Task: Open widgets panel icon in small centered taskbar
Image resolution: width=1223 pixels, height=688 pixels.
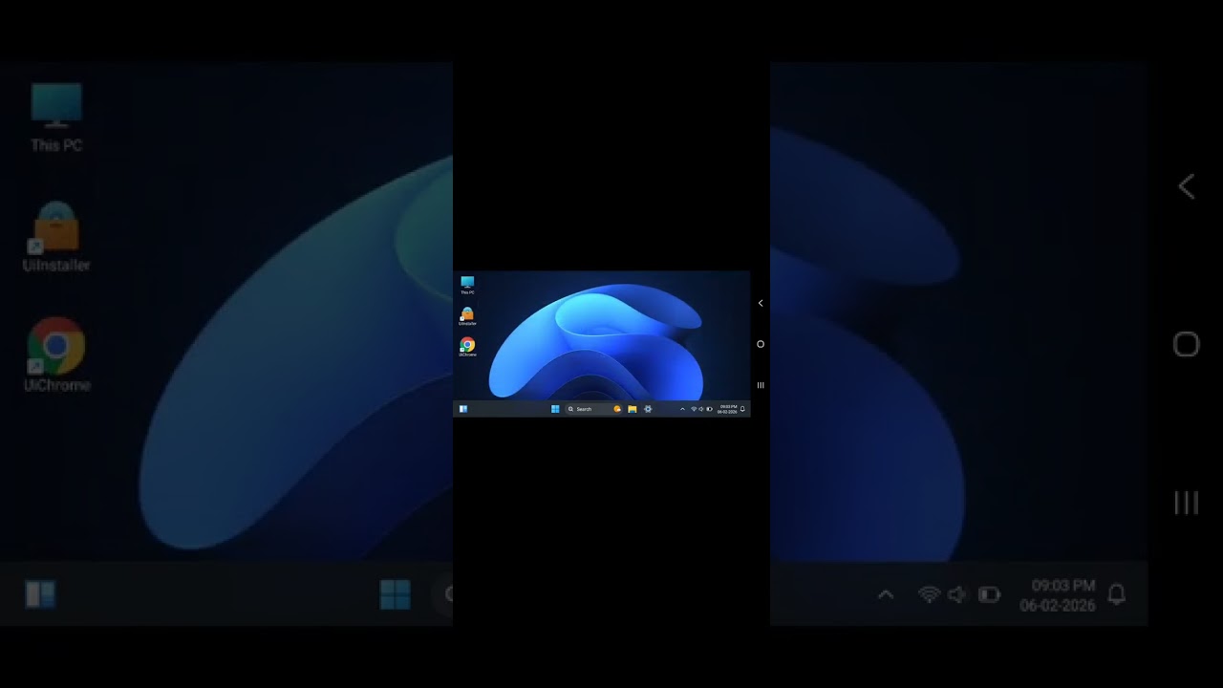Action: (463, 409)
